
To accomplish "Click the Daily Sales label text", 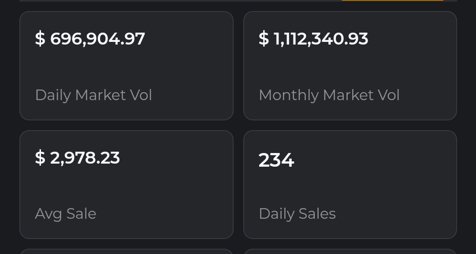I will (x=297, y=214).
